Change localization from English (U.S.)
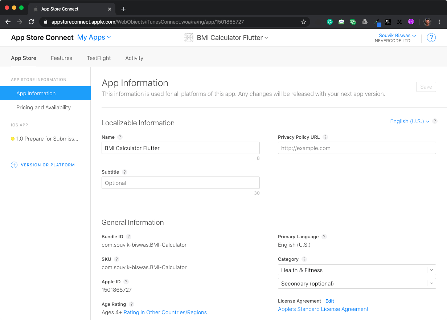This screenshot has height=320, width=447. (410, 121)
